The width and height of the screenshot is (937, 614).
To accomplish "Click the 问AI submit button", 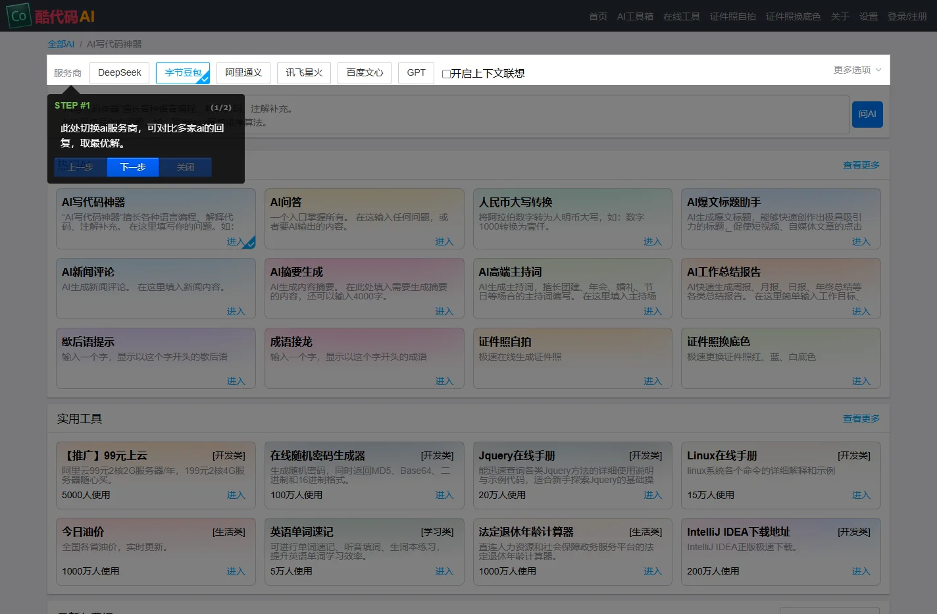I will click(867, 114).
